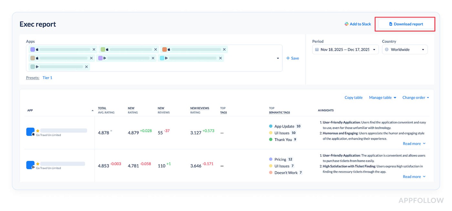Expand Read more in first row insights
The height and width of the screenshot is (211, 452).
tap(414, 144)
